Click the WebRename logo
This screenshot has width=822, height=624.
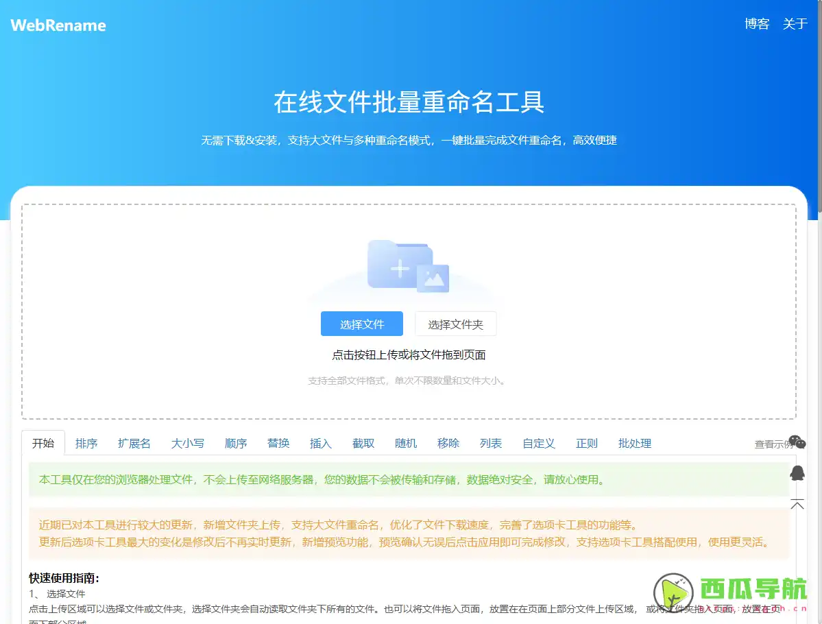58,25
